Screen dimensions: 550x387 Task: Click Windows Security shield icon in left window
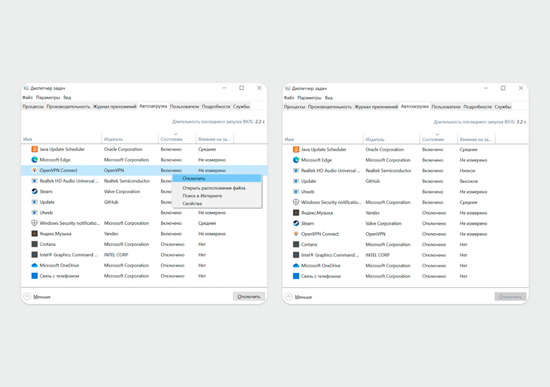pyautogui.click(x=34, y=223)
